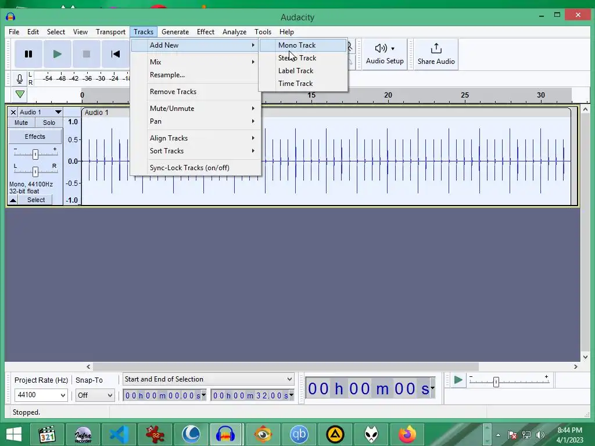Click the Select button on Audio 1 panel
This screenshot has height=446, width=595.
36,200
